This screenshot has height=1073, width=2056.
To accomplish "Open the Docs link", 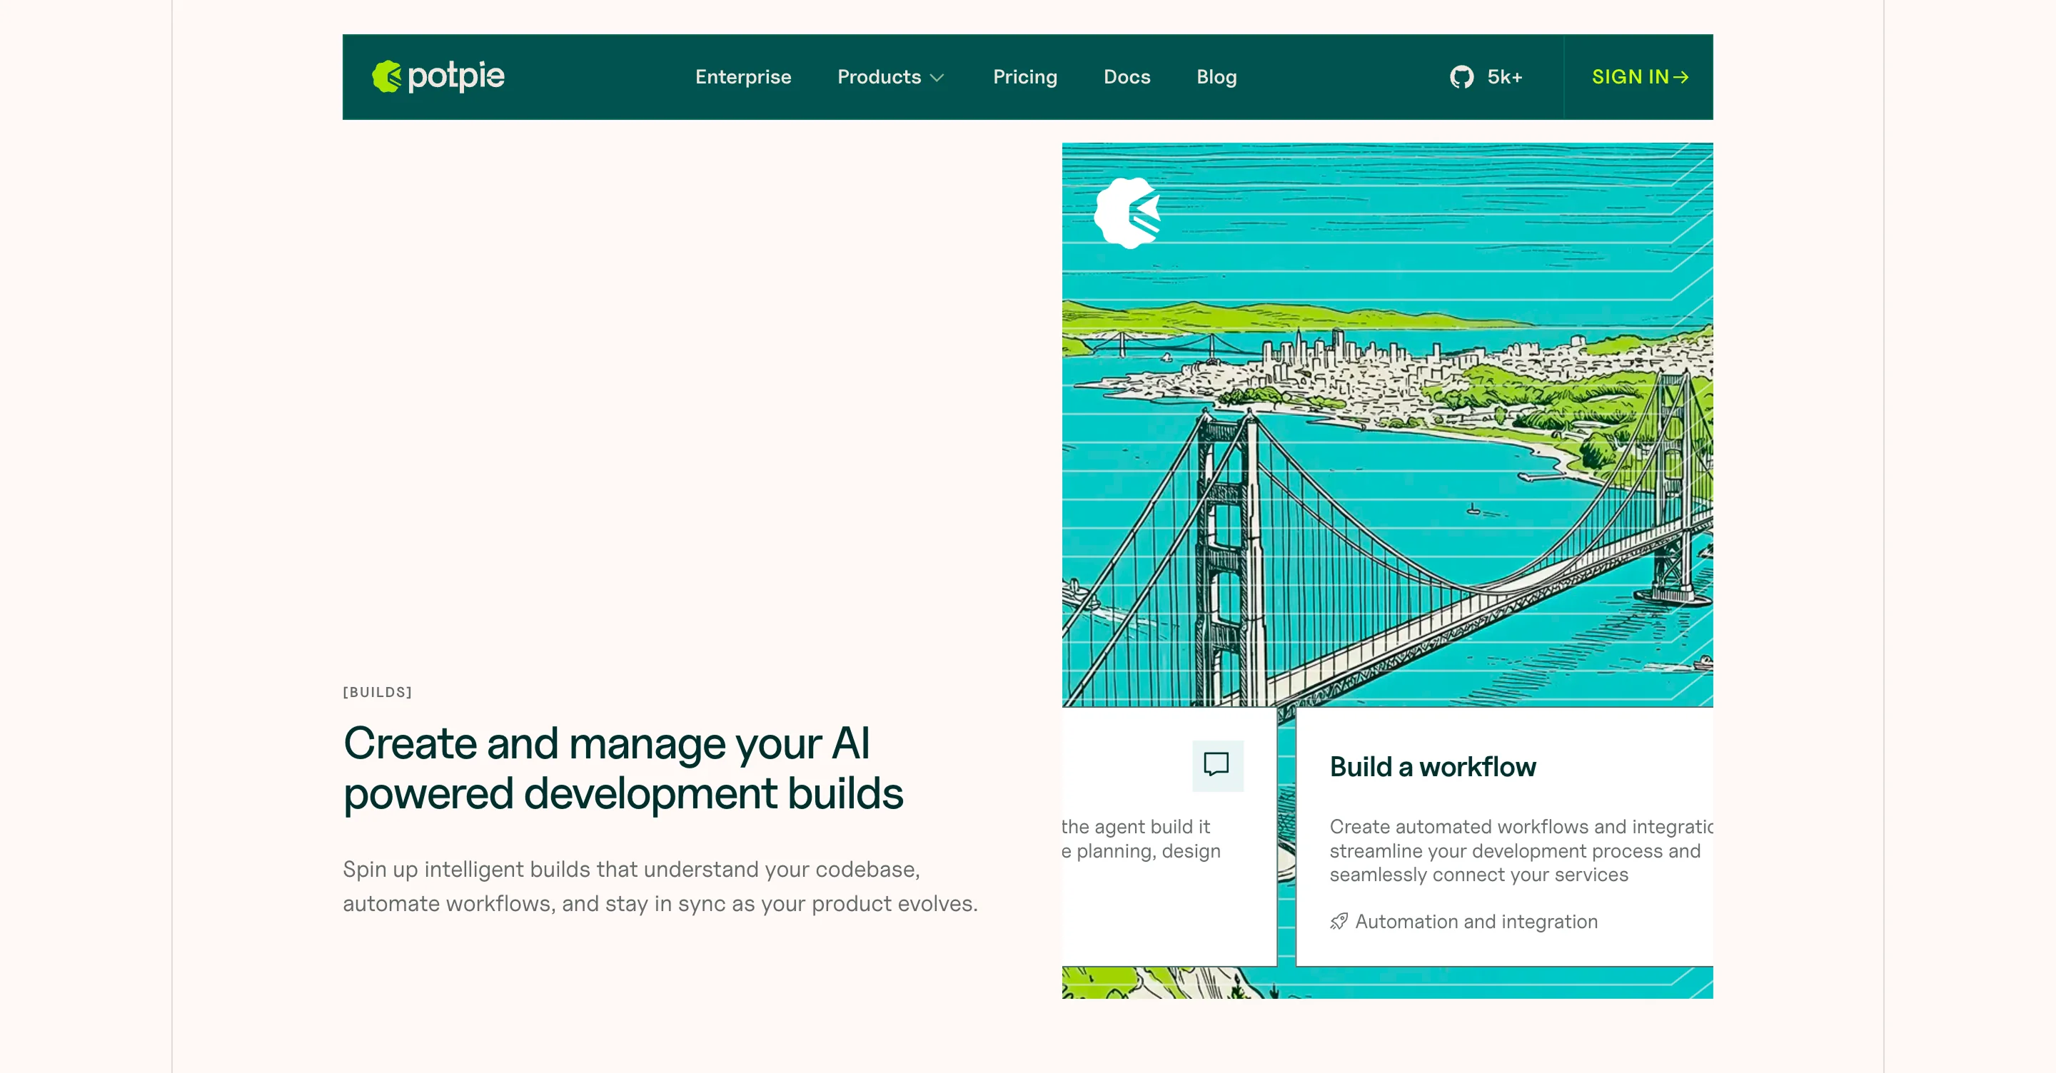I will coord(1127,76).
